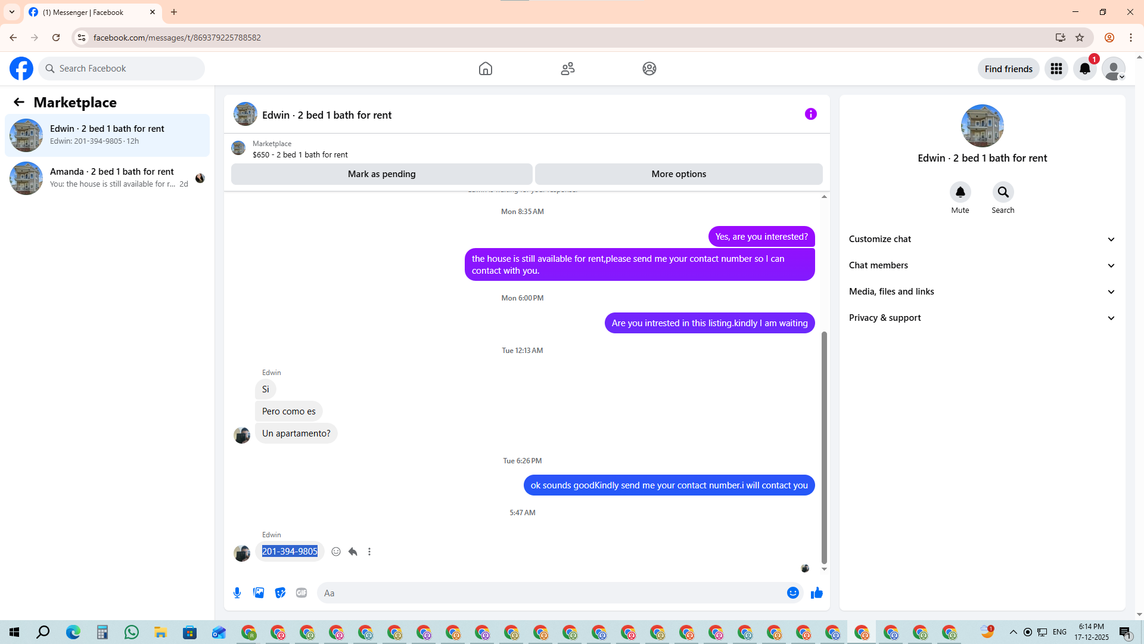Open the GIF picker icon

(301, 593)
